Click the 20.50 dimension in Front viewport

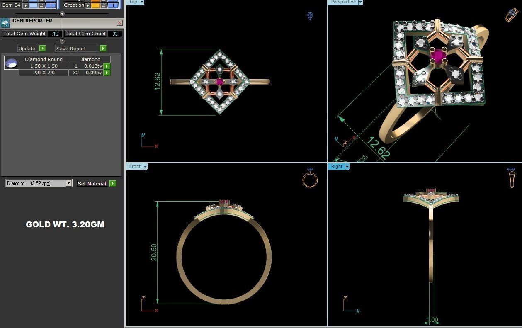point(154,252)
